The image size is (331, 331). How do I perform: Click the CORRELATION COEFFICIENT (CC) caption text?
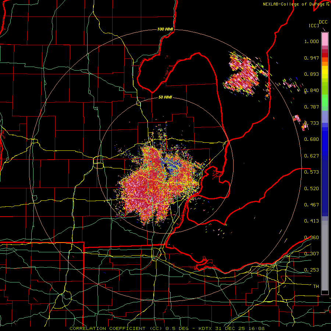(x=115, y=328)
